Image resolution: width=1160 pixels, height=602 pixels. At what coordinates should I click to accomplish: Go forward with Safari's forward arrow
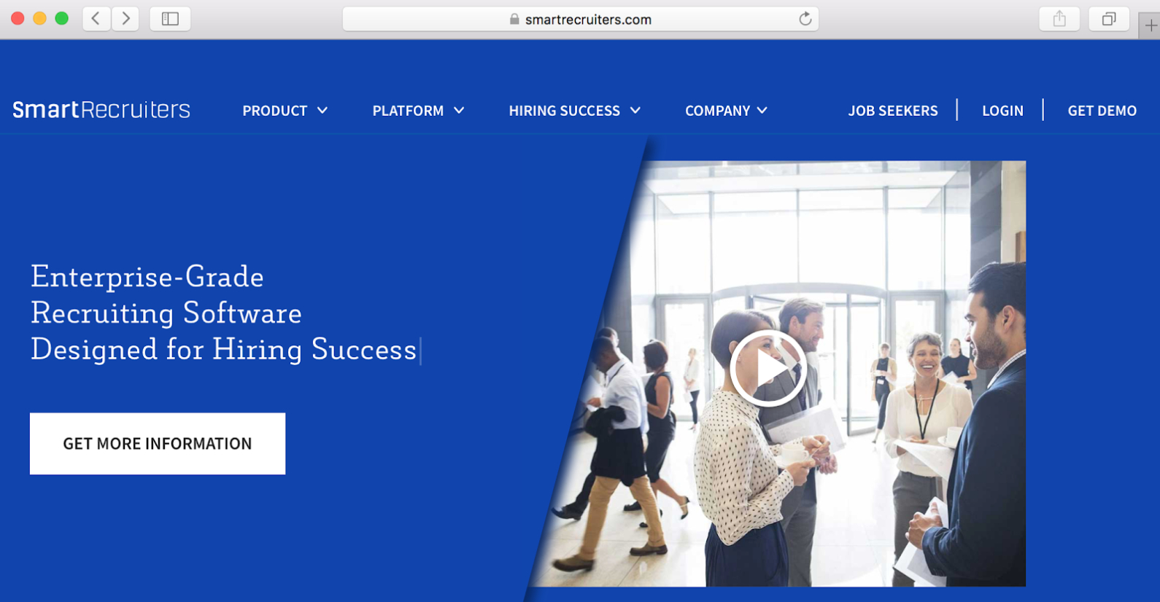pos(125,19)
